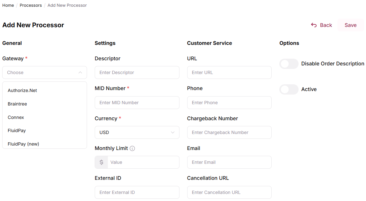Go to Home breadcrumb
Viewport: 366px width, 201px height.
(8, 5)
